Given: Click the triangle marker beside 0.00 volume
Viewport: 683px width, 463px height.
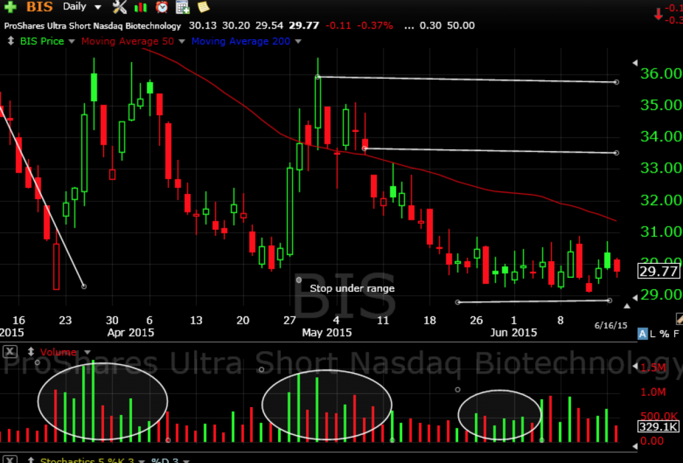Looking at the screenshot, I should [x=635, y=446].
